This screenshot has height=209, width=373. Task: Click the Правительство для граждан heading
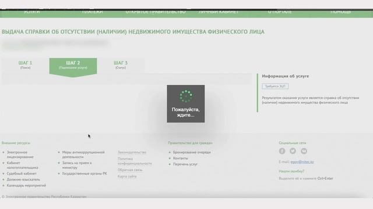coord(190,143)
